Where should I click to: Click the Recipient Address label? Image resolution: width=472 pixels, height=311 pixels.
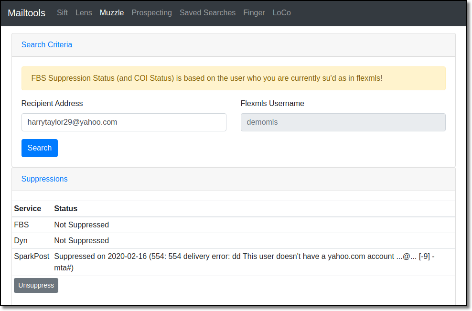[52, 104]
